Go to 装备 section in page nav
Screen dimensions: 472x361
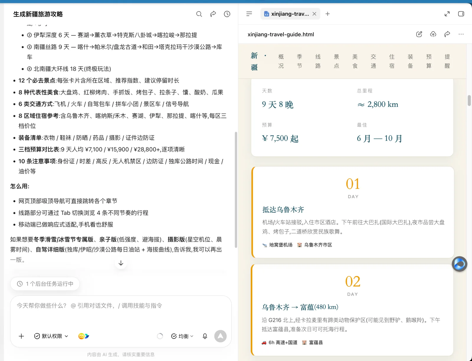(410, 61)
